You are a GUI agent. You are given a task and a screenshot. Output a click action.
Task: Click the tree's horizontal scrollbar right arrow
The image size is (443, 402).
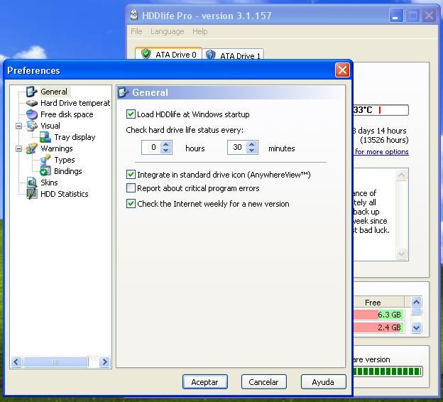pyautogui.click(x=104, y=362)
